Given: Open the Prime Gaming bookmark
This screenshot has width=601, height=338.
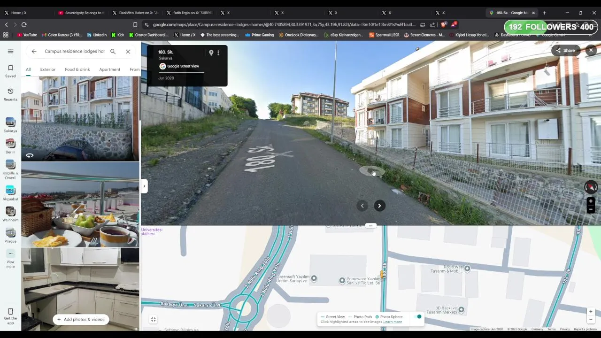Looking at the screenshot, I should (259, 35).
